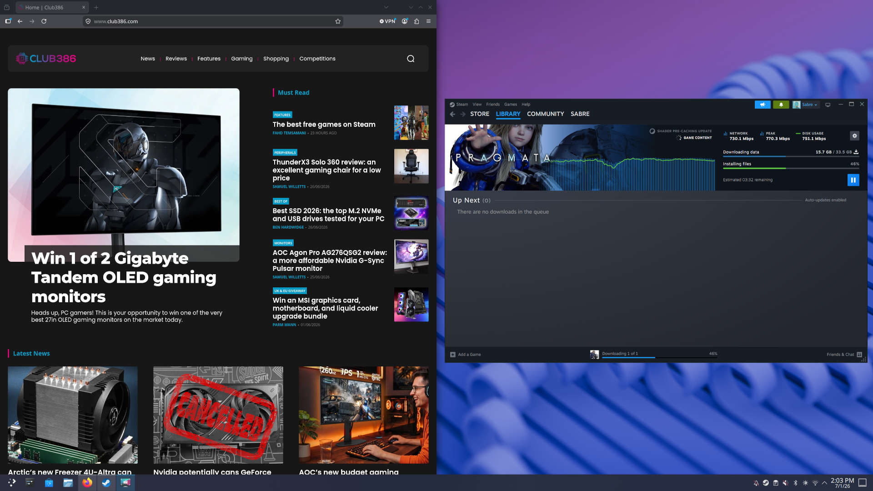This screenshot has width=873, height=491.
Task: Open the Competitions nav item
Action: click(x=317, y=59)
